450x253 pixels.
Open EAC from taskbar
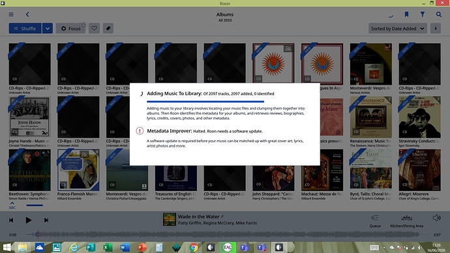(228, 247)
